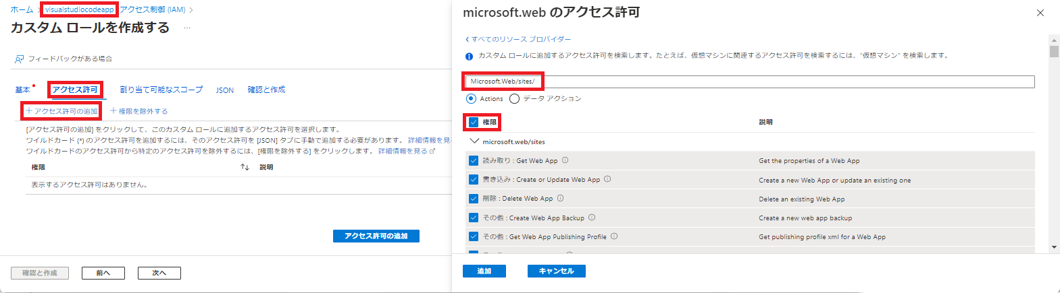The image size is (1060, 293).
Task: Click the 説明 column header in panel
Action: click(x=765, y=122)
